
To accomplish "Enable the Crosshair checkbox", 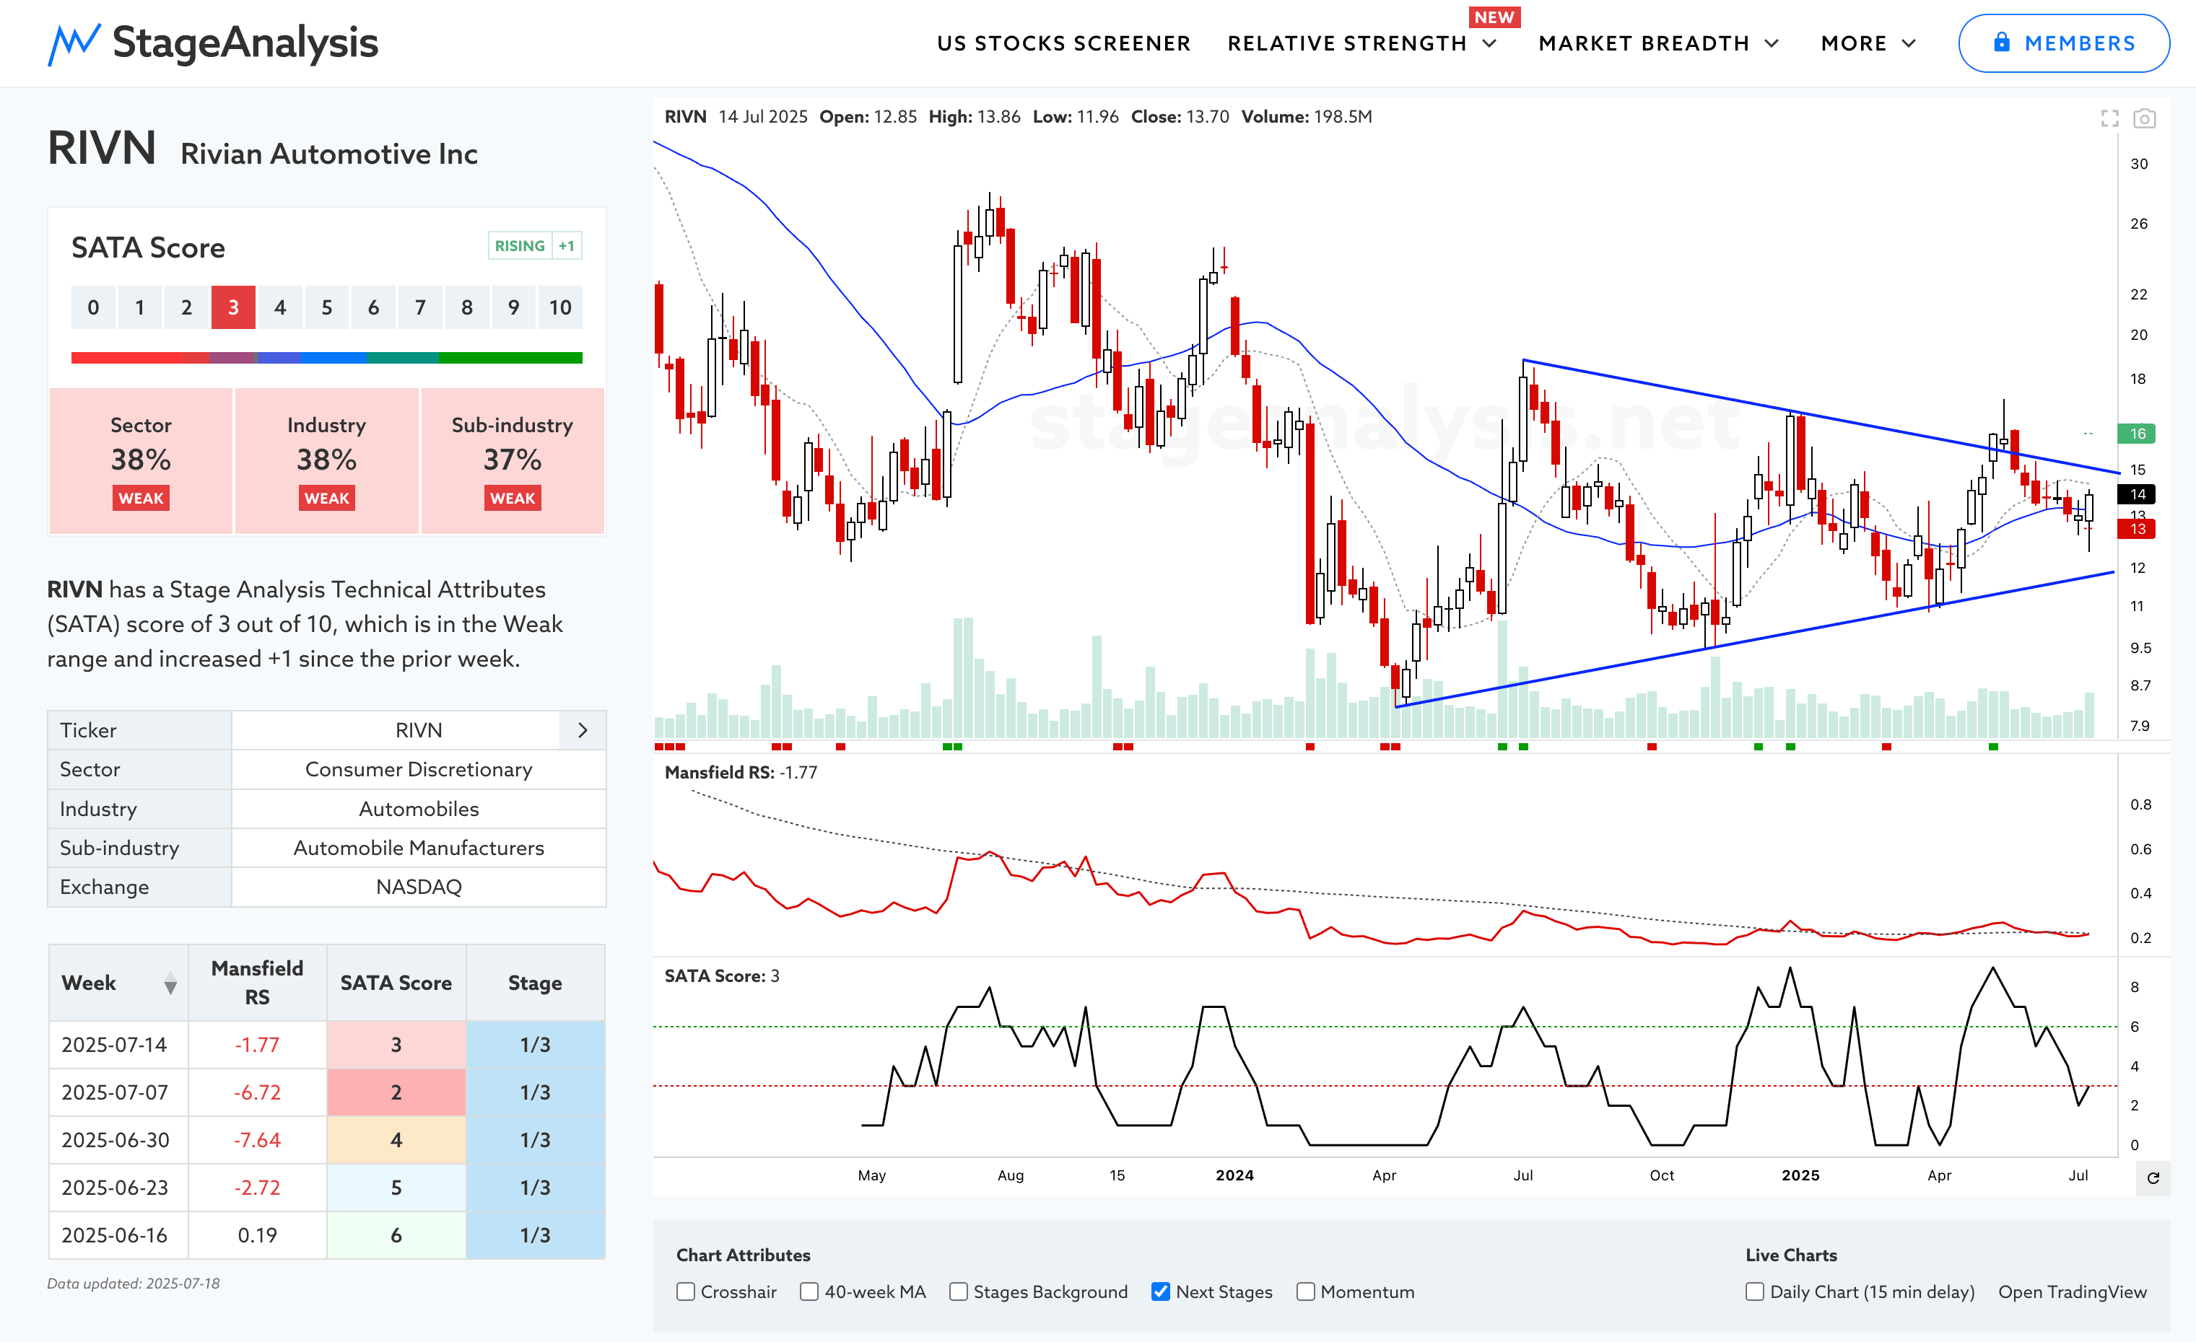I will 684,1291.
